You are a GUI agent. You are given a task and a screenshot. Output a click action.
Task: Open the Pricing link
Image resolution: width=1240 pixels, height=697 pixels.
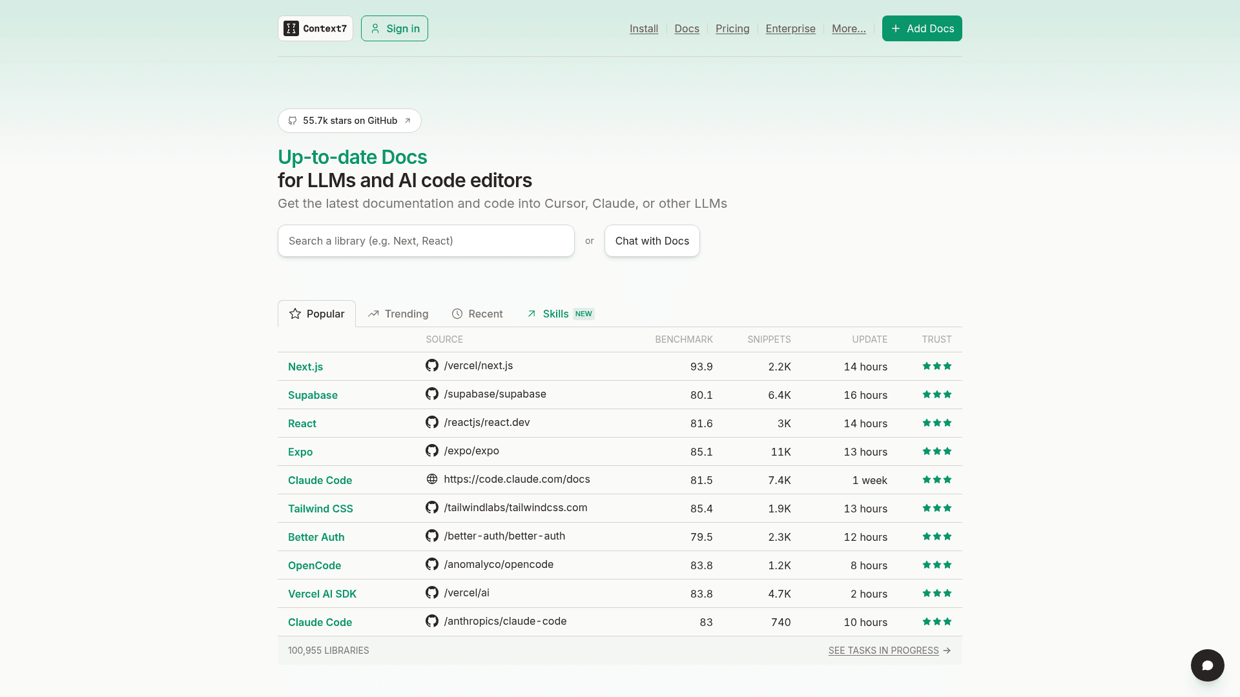click(x=732, y=28)
